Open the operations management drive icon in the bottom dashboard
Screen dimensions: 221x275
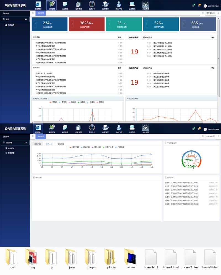click(132, 128)
